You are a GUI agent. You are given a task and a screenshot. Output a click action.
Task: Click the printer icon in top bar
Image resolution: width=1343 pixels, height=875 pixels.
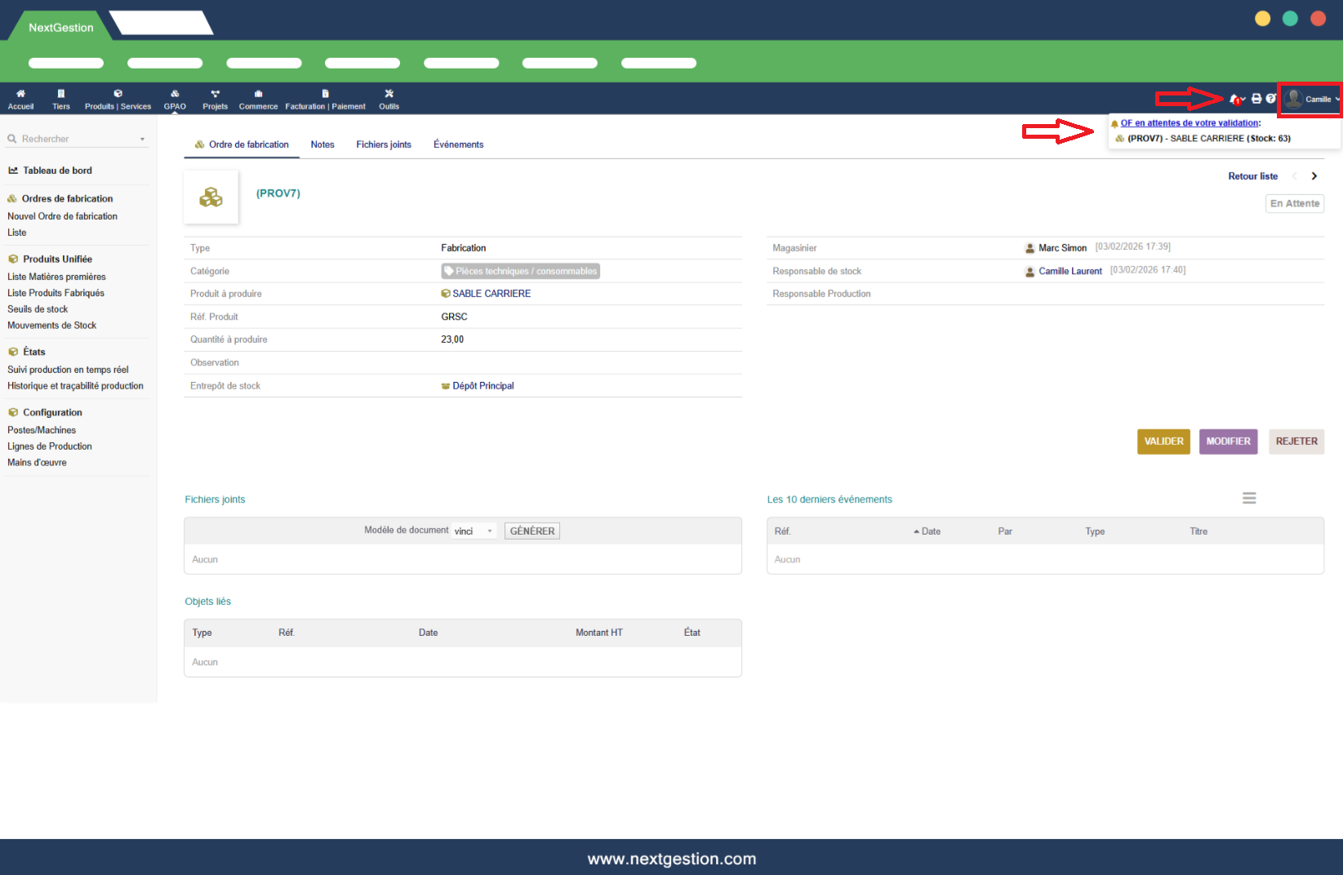click(x=1256, y=99)
